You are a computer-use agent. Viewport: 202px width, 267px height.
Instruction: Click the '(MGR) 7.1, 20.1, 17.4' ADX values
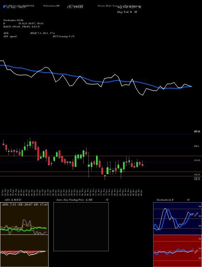tap(42, 33)
